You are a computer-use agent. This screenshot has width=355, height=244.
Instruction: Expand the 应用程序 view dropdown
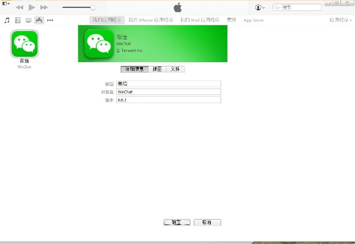click(340, 20)
